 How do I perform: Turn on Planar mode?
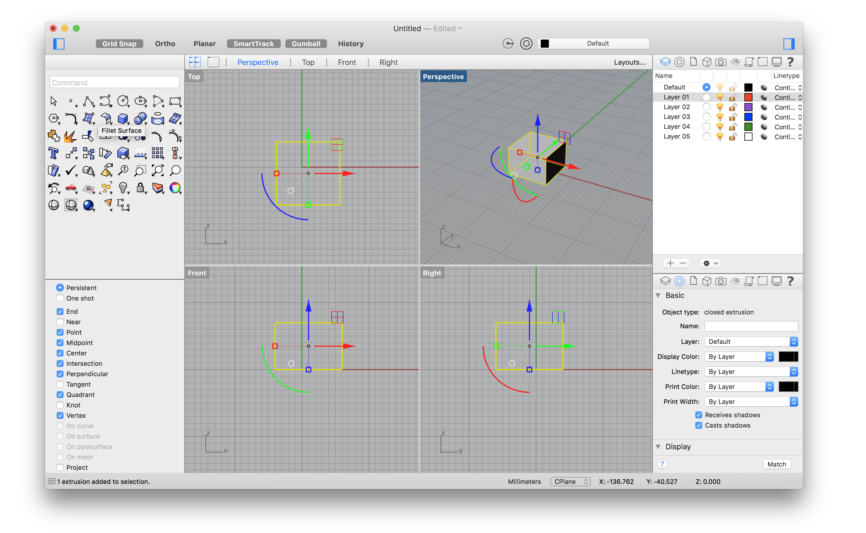(205, 44)
